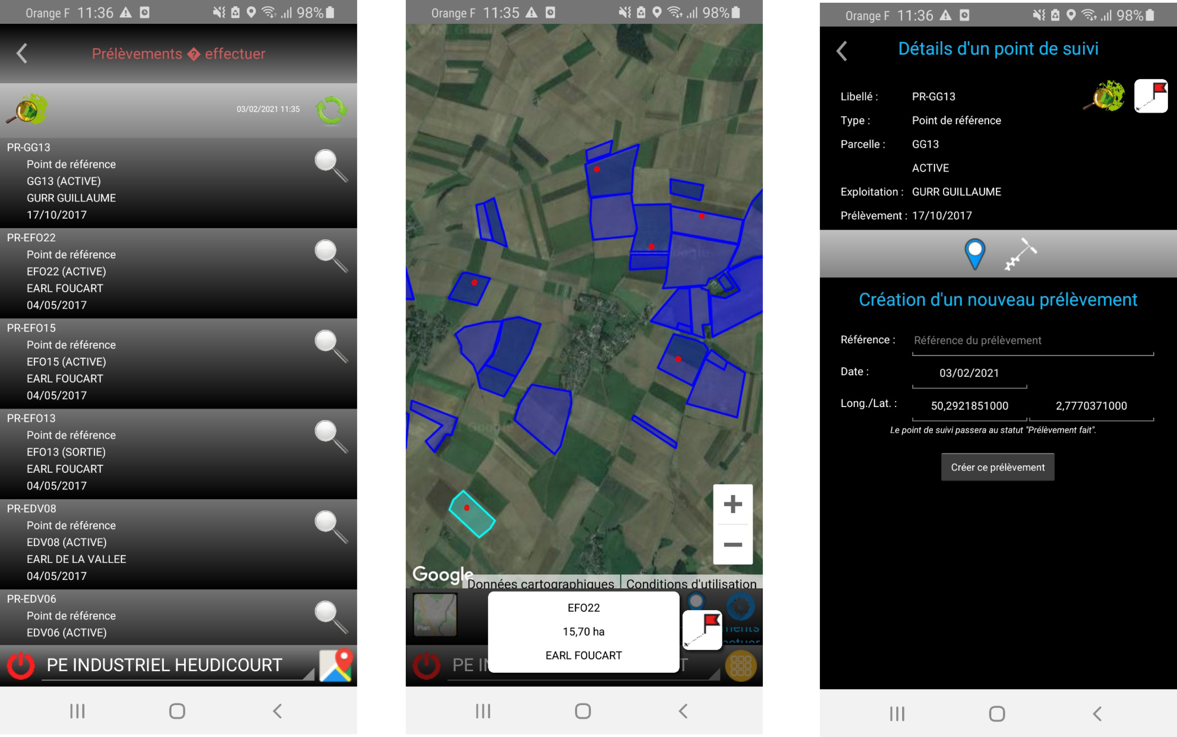Zoom in on the map
Screen dimensions: 1177x737
tap(732, 504)
